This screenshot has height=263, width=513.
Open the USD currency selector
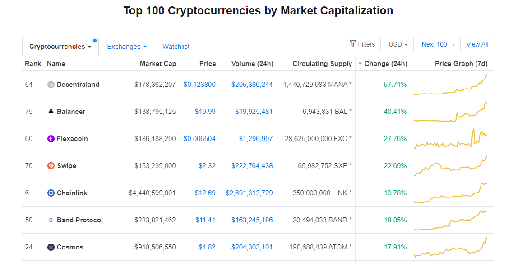pyautogui.click(x=398, y=45)
